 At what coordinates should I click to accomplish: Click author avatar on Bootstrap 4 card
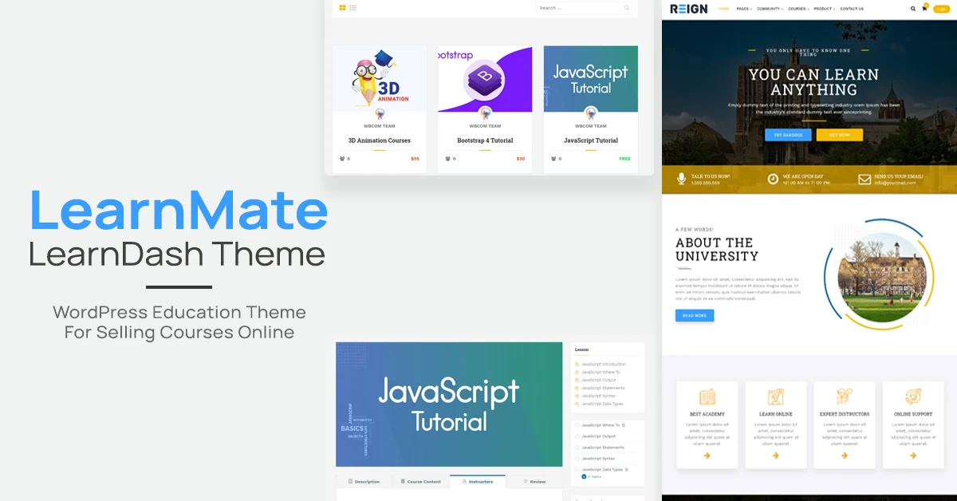[485, 113]
